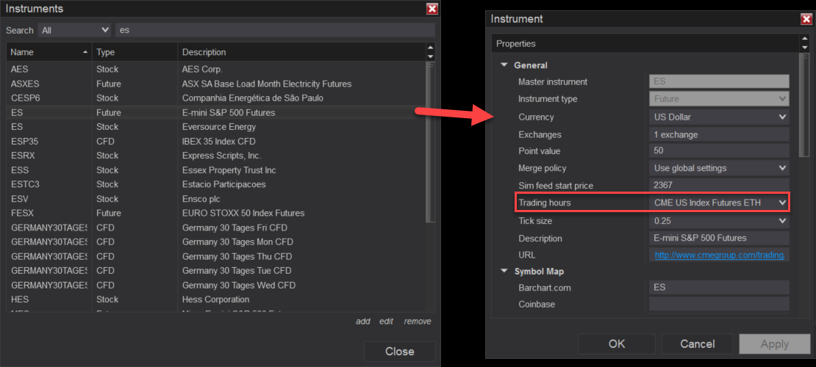Click the 'edit' link below instrument list

(x=387, y=321)
